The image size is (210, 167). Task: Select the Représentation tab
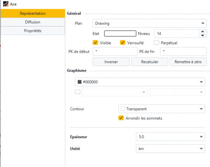(x=33, y=13)
